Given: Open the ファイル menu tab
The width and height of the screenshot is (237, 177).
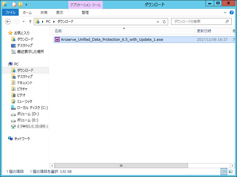Looking at the screenshot, I should (10, 12).
